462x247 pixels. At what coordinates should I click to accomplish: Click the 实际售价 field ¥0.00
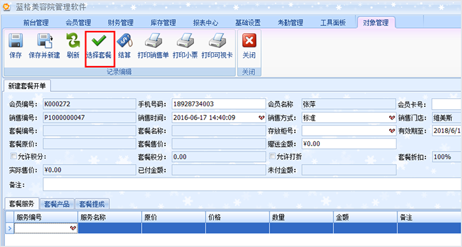[89, 170]
